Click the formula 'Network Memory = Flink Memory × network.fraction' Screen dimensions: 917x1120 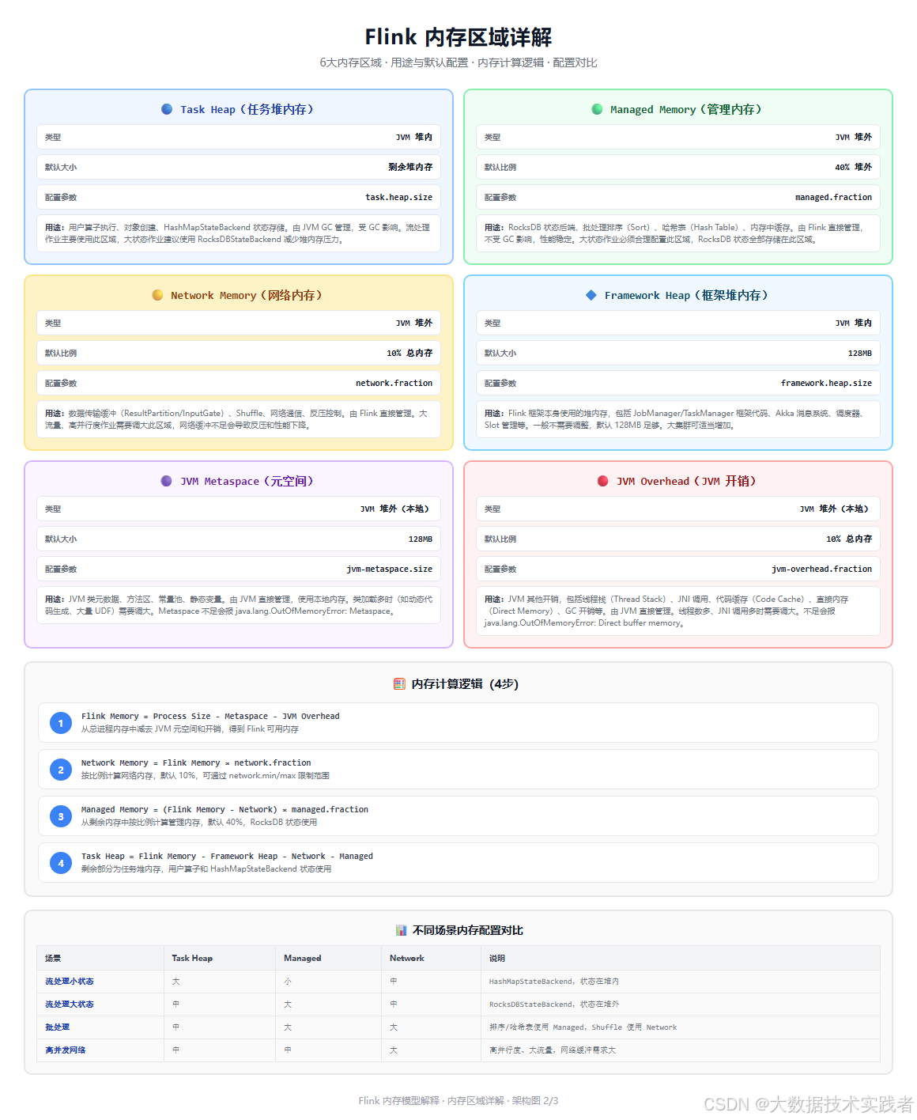pyautogui.click(x=196, y=762)
